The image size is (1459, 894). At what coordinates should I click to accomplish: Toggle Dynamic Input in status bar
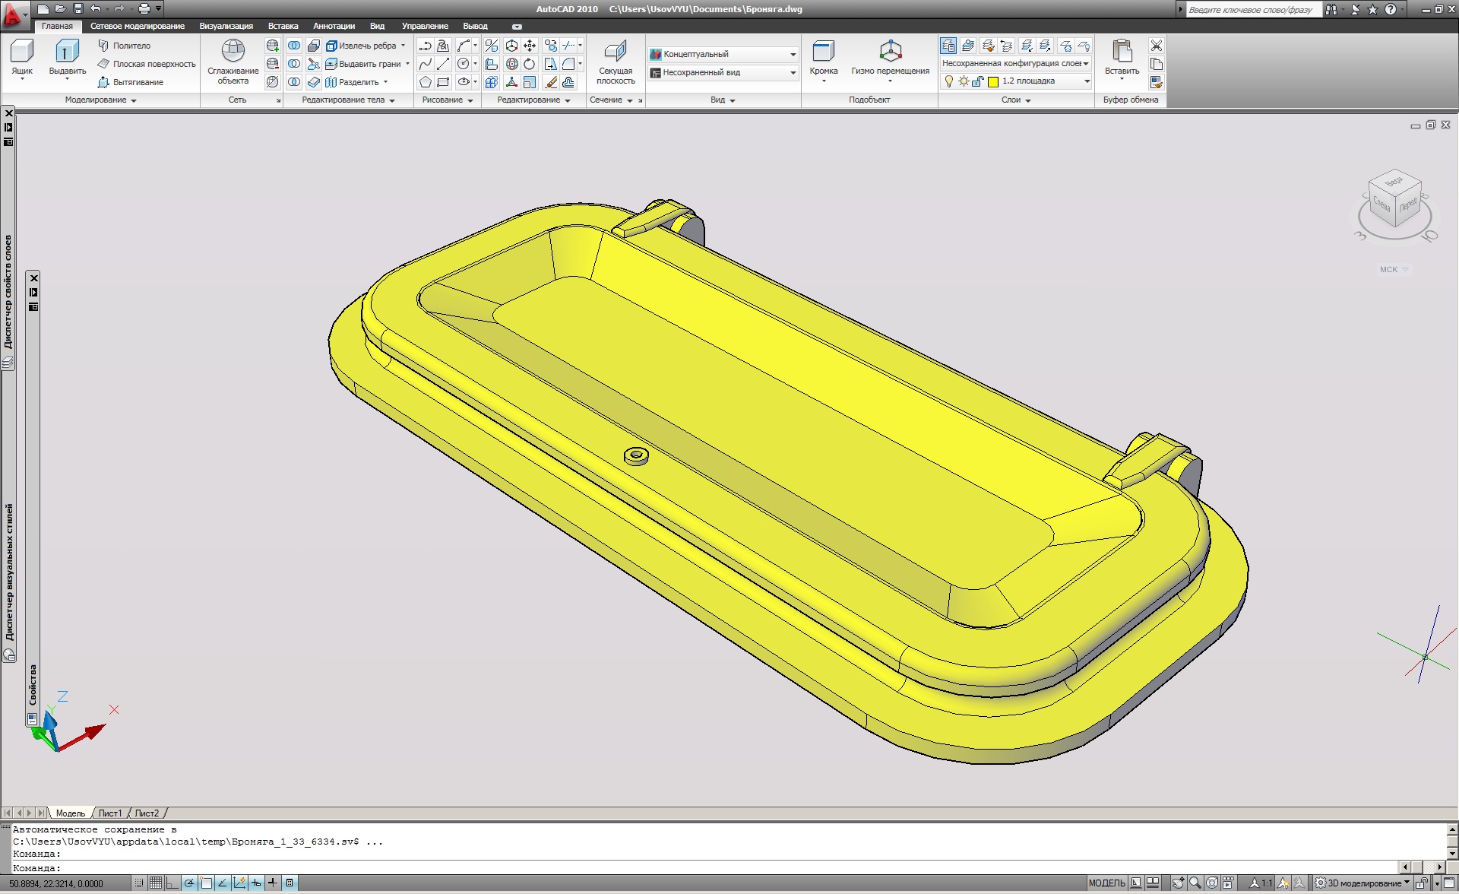[x=256, y=883]
